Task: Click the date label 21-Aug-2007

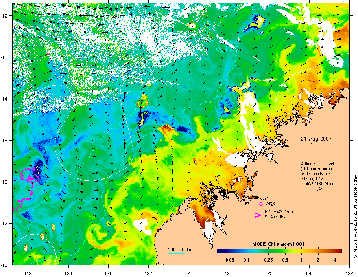Action: [316, 139]
